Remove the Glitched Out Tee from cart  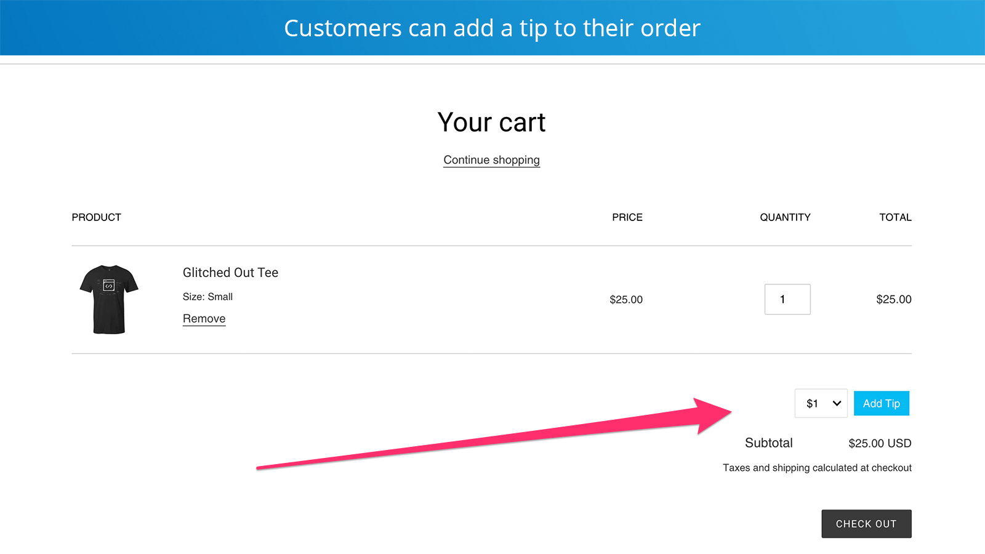tap(204, 318)
